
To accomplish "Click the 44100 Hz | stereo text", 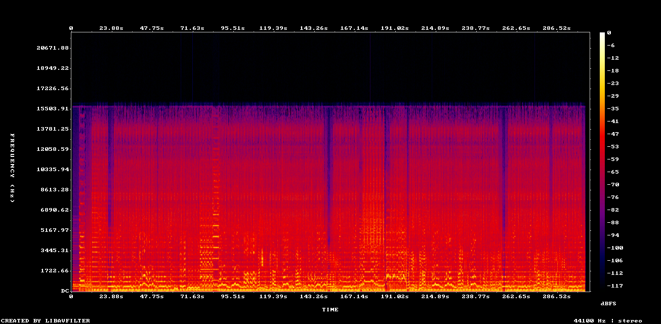I will (x=608, y=320).
